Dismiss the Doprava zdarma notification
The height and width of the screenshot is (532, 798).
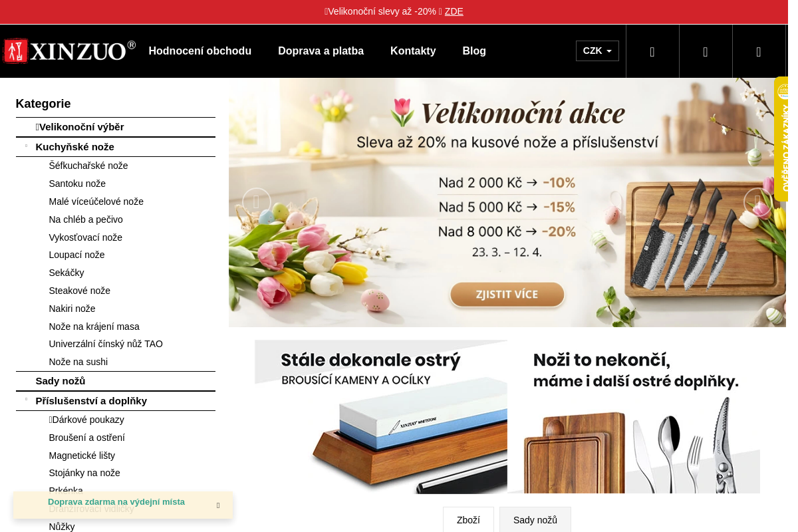tap(217, 505)
